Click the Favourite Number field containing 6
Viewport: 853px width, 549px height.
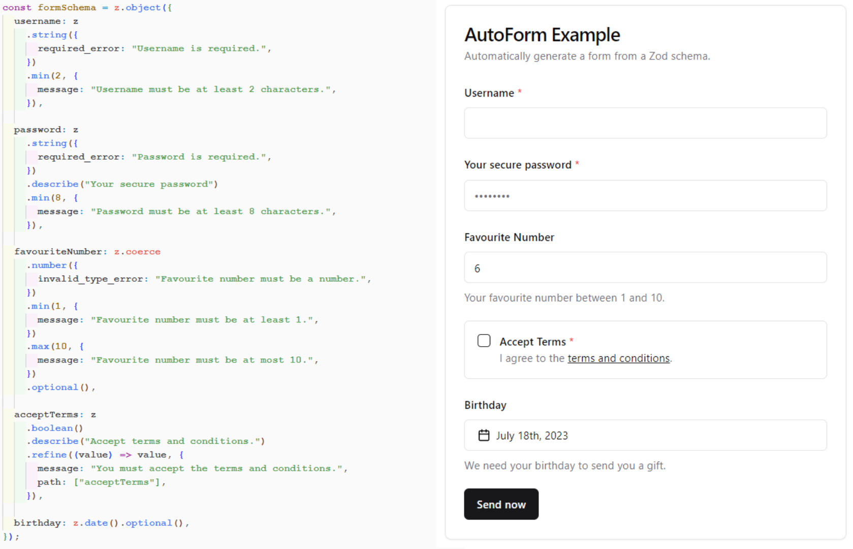click(645, 267)
